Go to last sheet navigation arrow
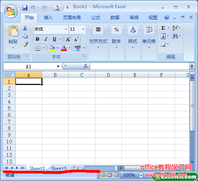Image resolution: width=198 pixels, height=181 pixels. click(23, 168)
